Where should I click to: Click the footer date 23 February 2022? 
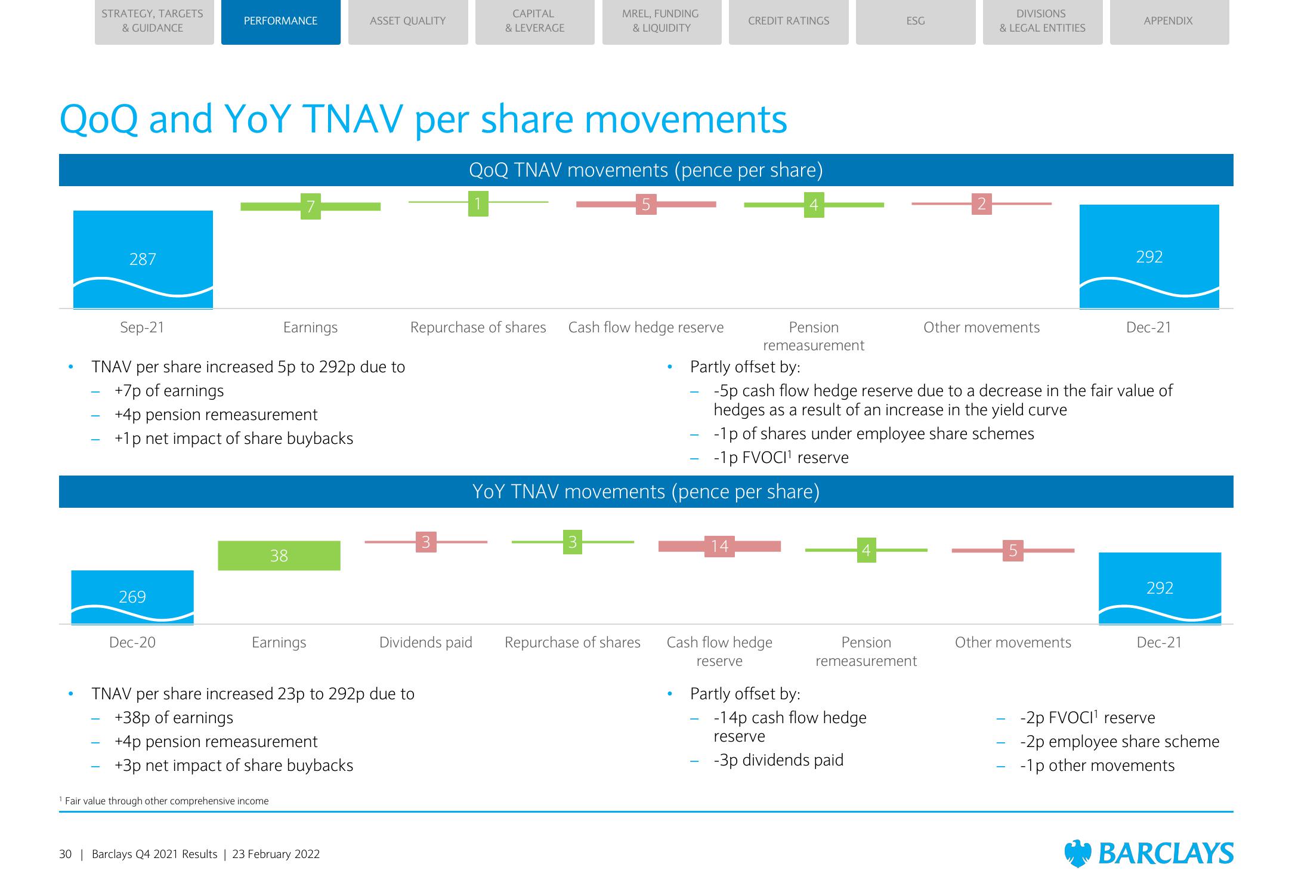coord(276,854)
